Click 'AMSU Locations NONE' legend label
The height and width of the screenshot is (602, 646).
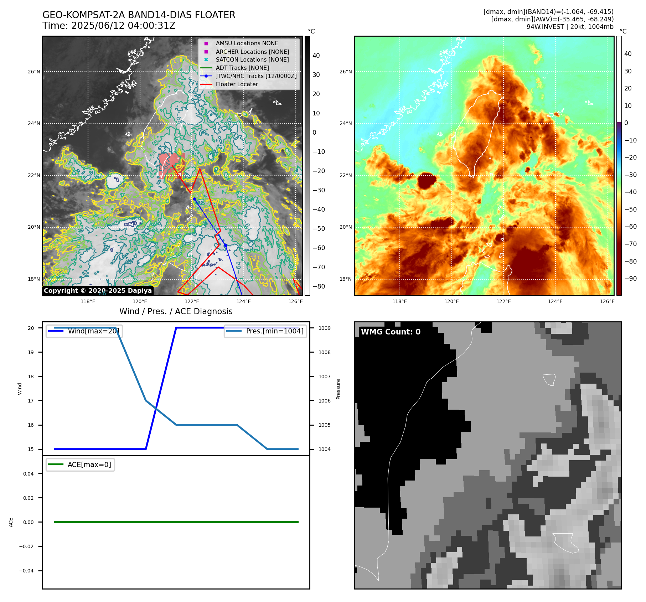pos(247,43)
